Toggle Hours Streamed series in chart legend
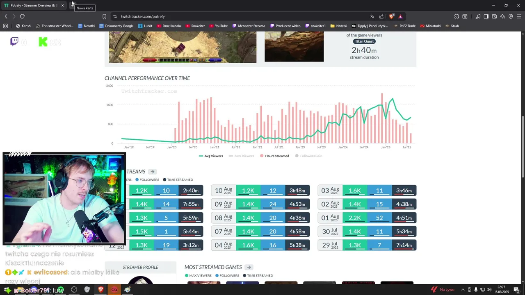Image resolution: width=525 pixels, height=295 pixels. coord(274,156)
